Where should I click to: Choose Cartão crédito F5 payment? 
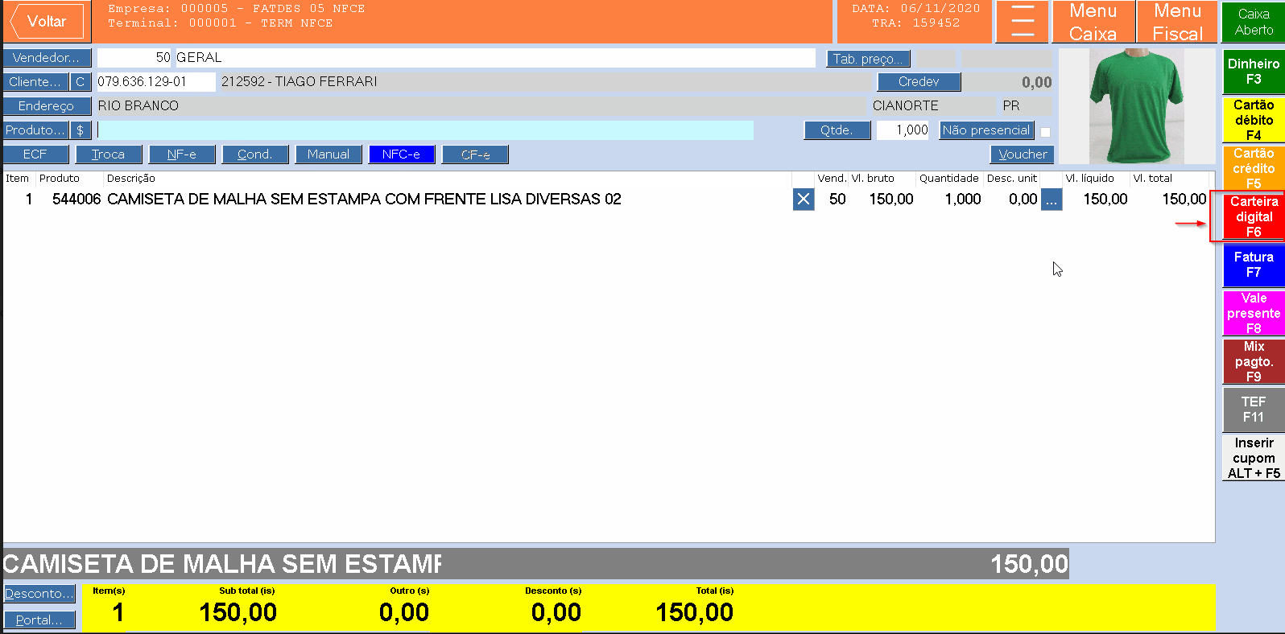1254,168
